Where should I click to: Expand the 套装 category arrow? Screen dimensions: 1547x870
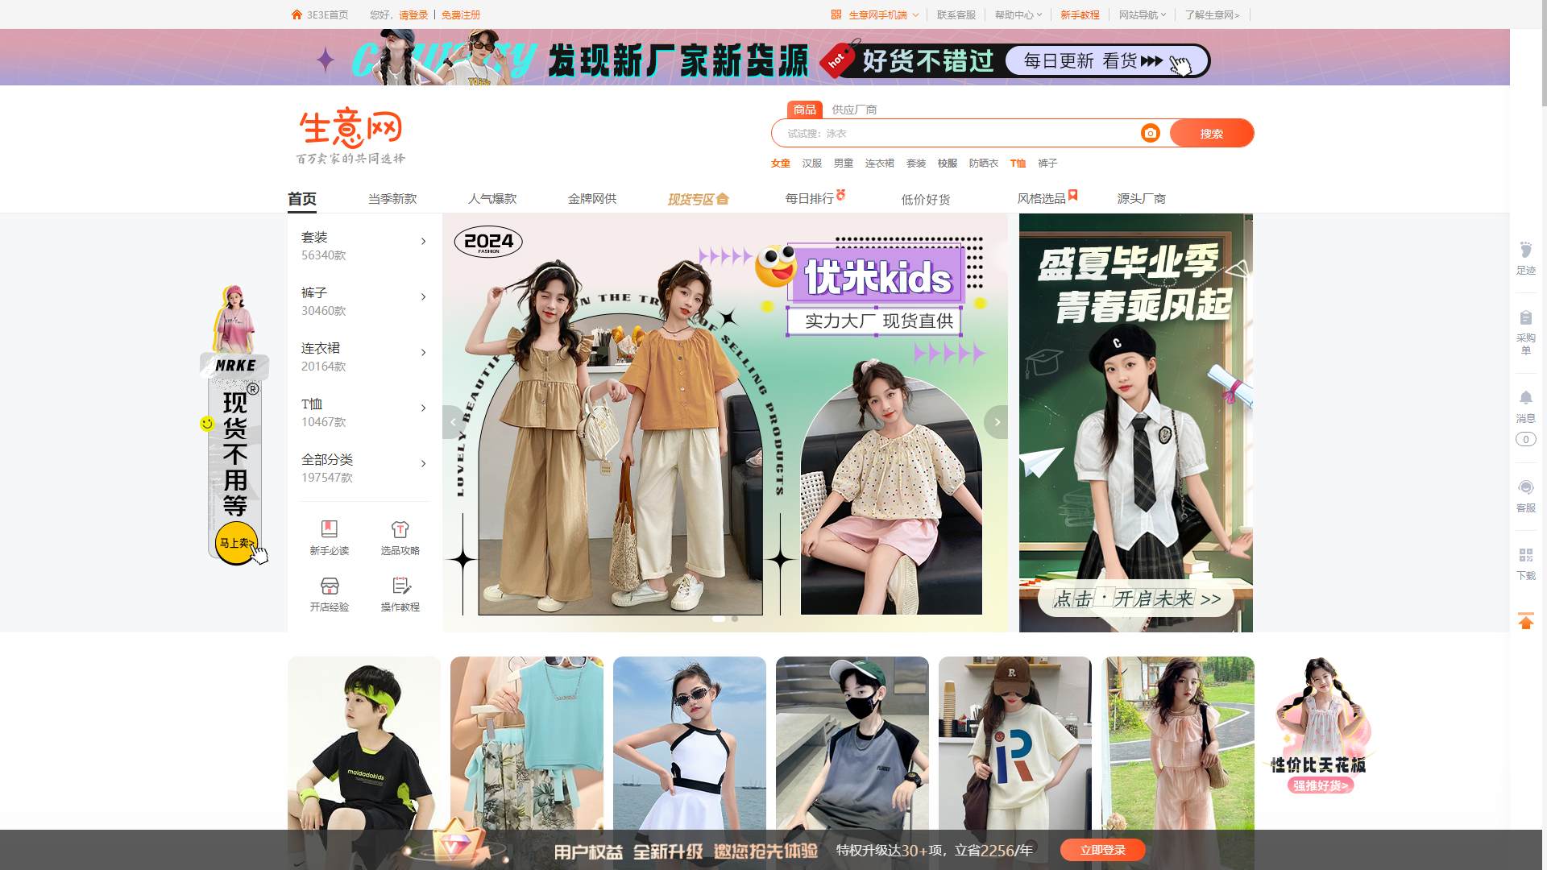tap(423, 242)
